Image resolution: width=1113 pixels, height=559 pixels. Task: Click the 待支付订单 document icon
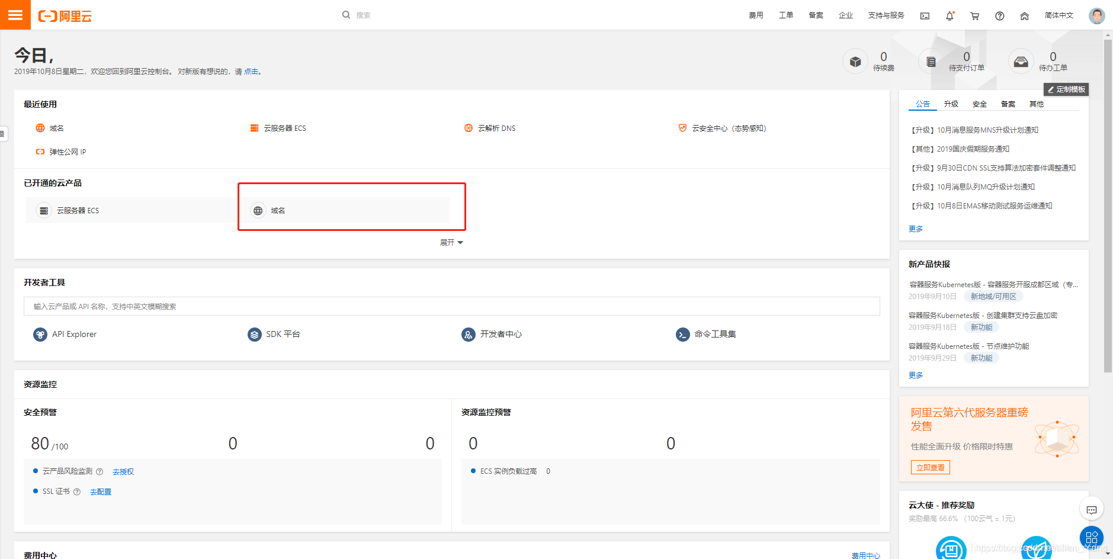coord(931,61)
